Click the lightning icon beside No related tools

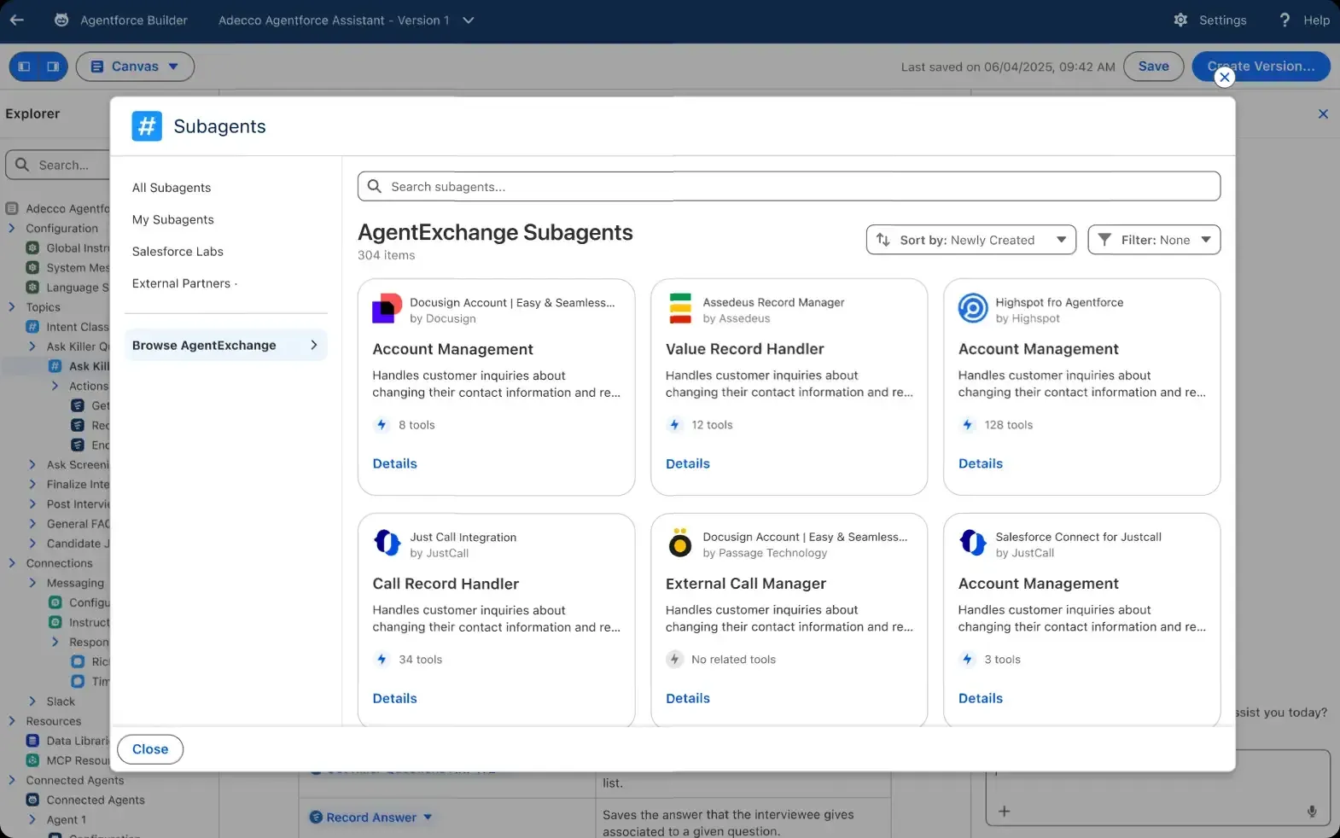[674, 660]
